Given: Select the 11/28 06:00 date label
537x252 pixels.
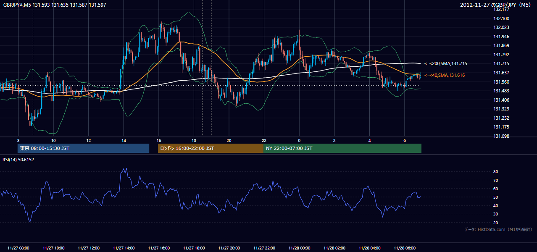Looking at the screenshot, I should pyautogui.click(x=404, y=248).
